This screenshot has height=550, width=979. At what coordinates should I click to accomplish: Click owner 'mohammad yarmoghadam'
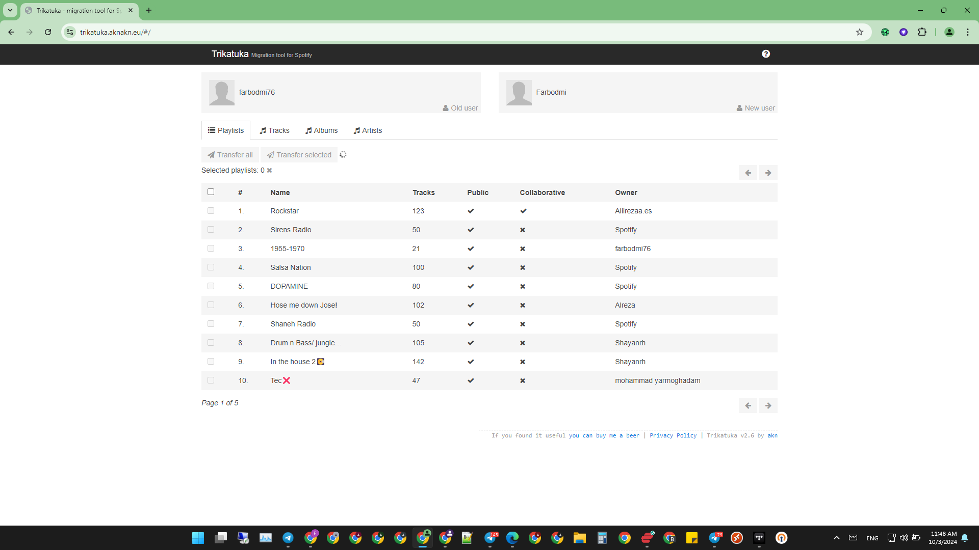[657, 380]
